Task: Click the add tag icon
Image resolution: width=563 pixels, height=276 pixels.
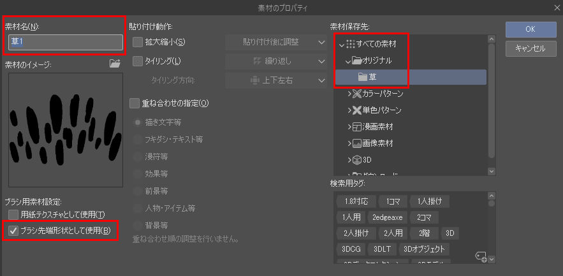Action: click(481, 256)
